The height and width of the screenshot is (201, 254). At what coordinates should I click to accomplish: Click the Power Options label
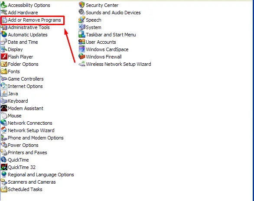pos(23,145)
